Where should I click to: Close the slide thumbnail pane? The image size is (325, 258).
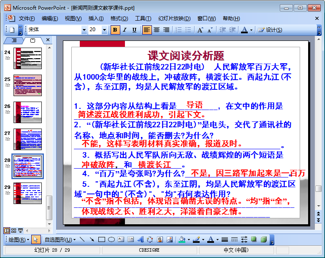(x=48, y=40)
